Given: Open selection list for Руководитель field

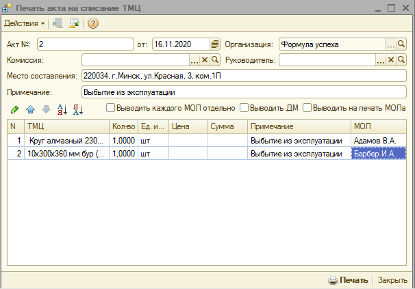Looking at the screenshot, I should [x=381, y=60].
